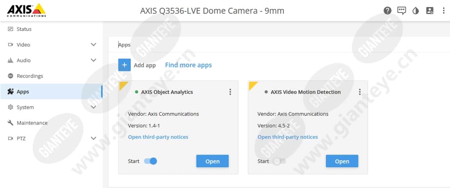Expand the PTZ menu chevron
Image resolution: width=450 pixels, height=188 pixels.
point(94,138)
